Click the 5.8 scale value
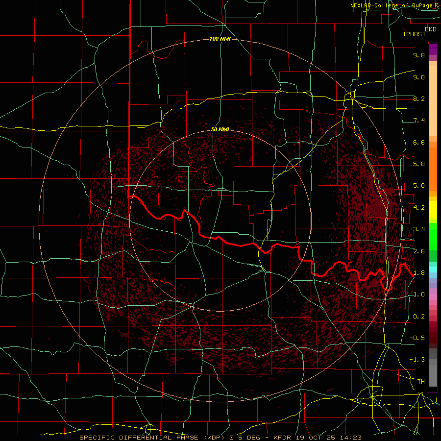The width and height of the screenshot is (441, 441). 419,164
